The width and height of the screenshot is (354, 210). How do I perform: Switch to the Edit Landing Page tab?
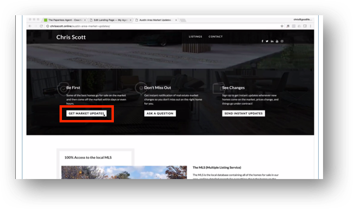(111, 20)
